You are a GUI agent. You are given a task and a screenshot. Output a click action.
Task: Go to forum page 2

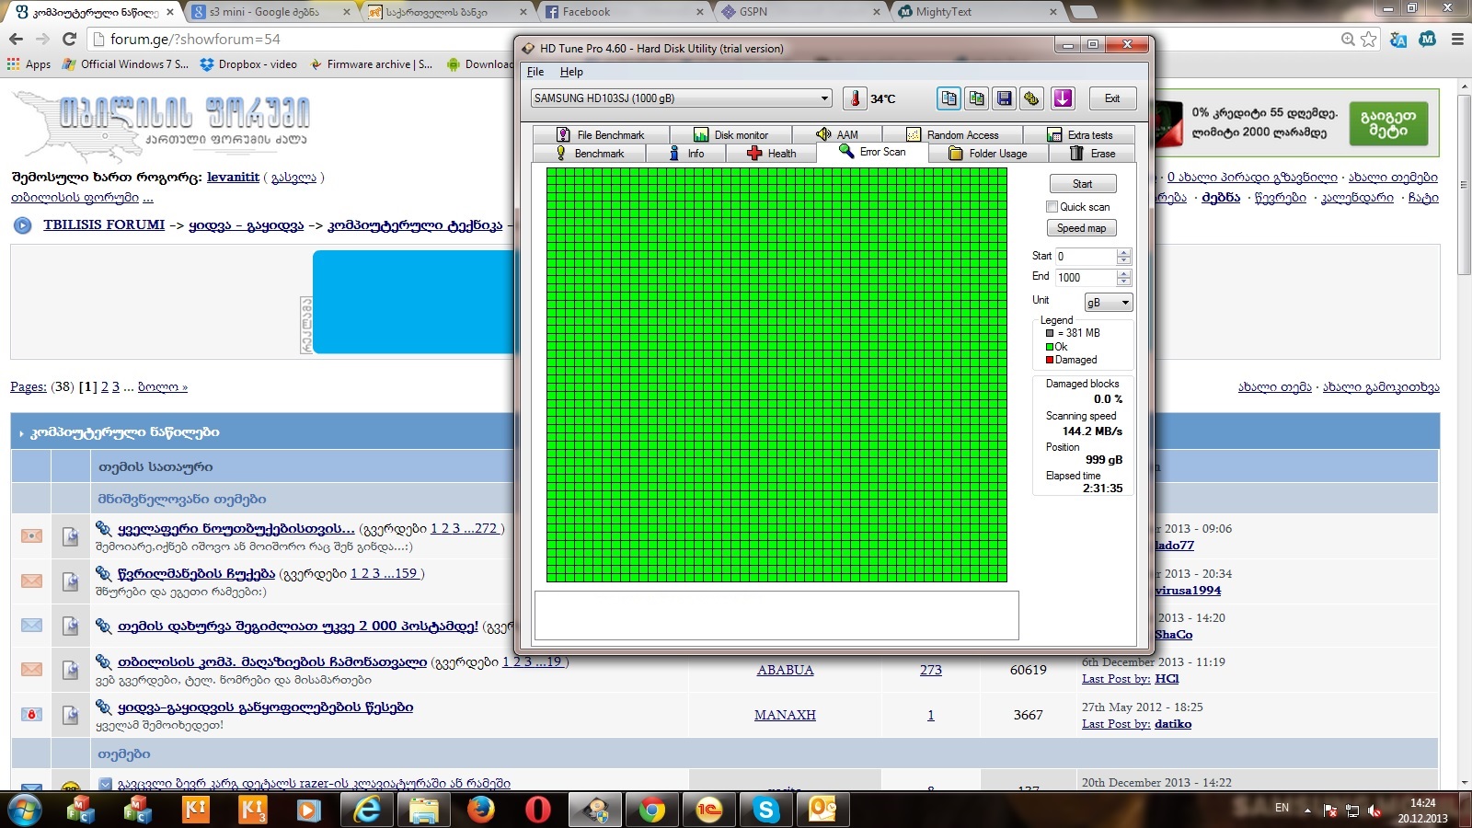coord(105,387)
